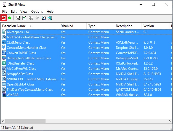Select TheDeskTopContextMenu Class entry

click(30, 90)
